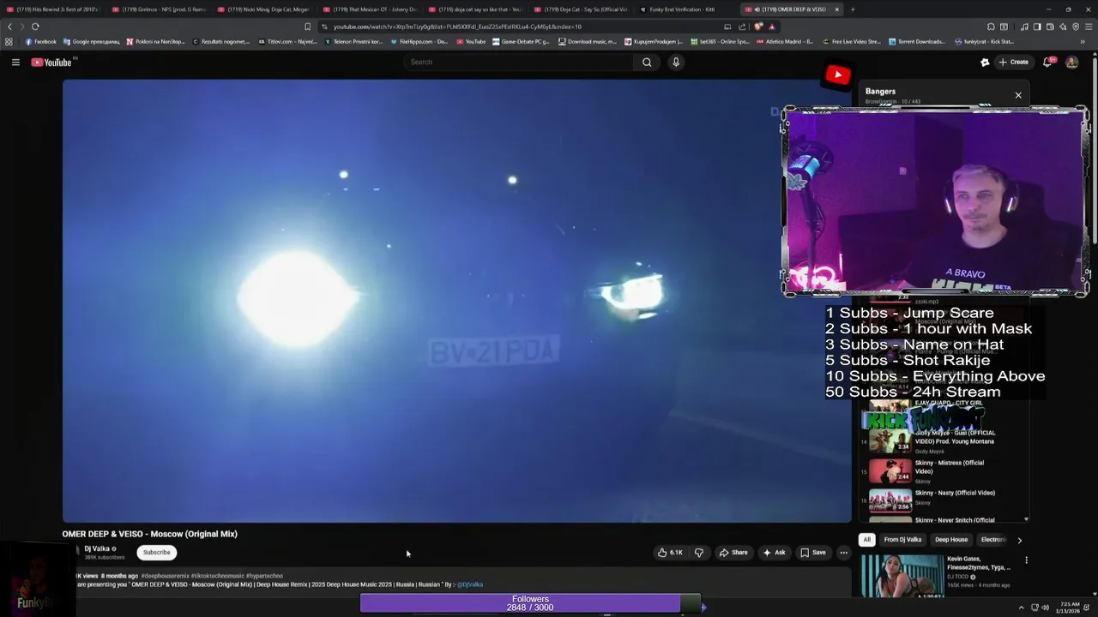
Task: Open options for Kevin Gates recommended video
Action: [1026, 560]
